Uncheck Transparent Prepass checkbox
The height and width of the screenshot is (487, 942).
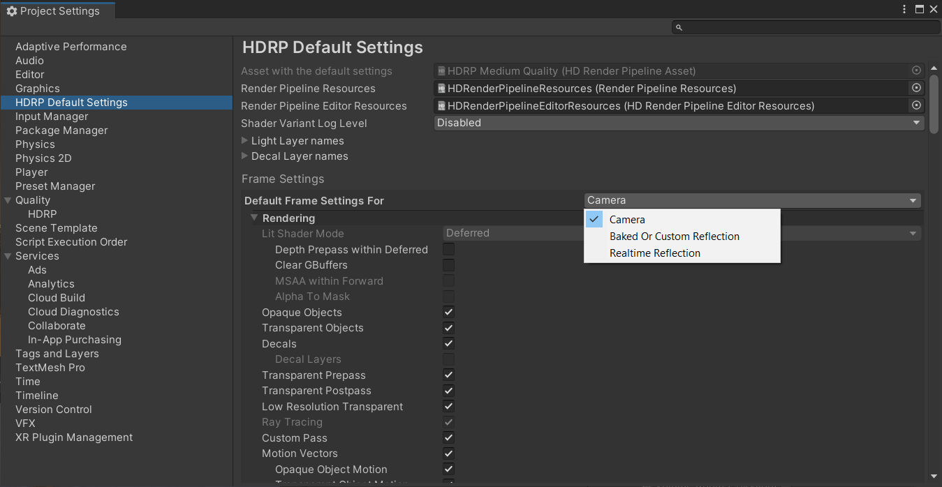click(448, 375)
